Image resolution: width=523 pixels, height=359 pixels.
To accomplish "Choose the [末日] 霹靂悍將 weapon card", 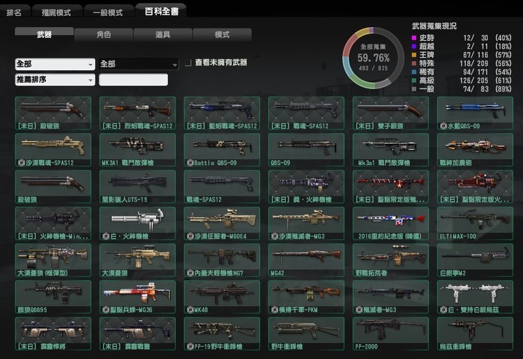I will click(53, 334).
